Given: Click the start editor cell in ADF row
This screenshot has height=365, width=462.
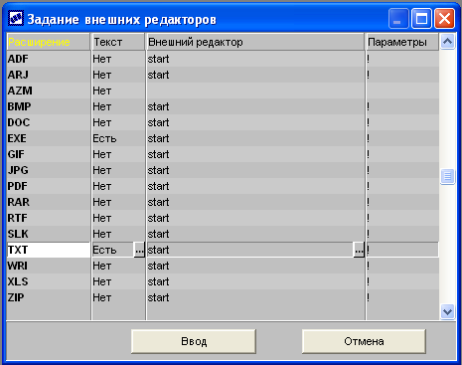Looking at the screenshot, I should pyautogui.click(x=255, y=59).
